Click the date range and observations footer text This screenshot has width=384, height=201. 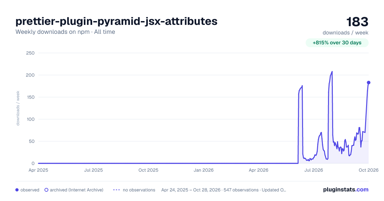pos(224,190)
